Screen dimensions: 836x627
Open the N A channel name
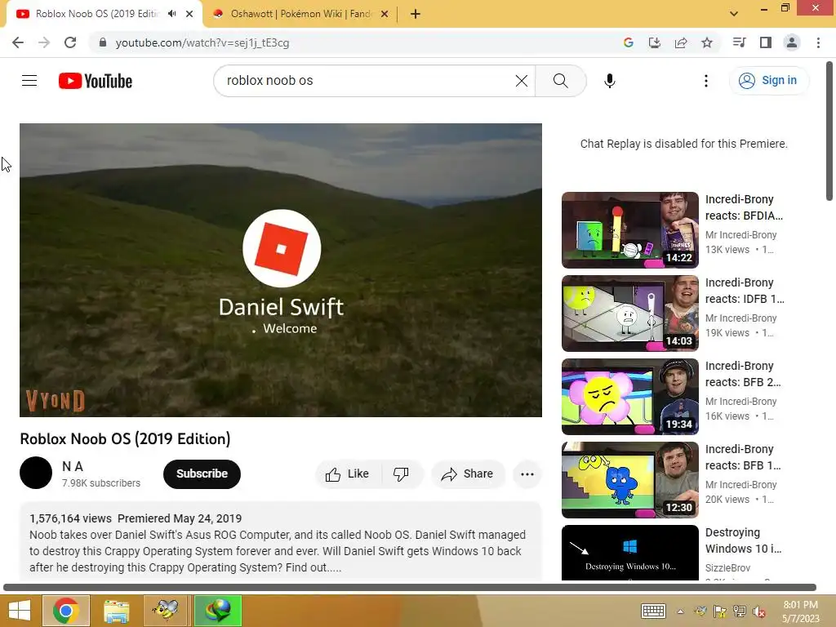click(x=73, y=466)
